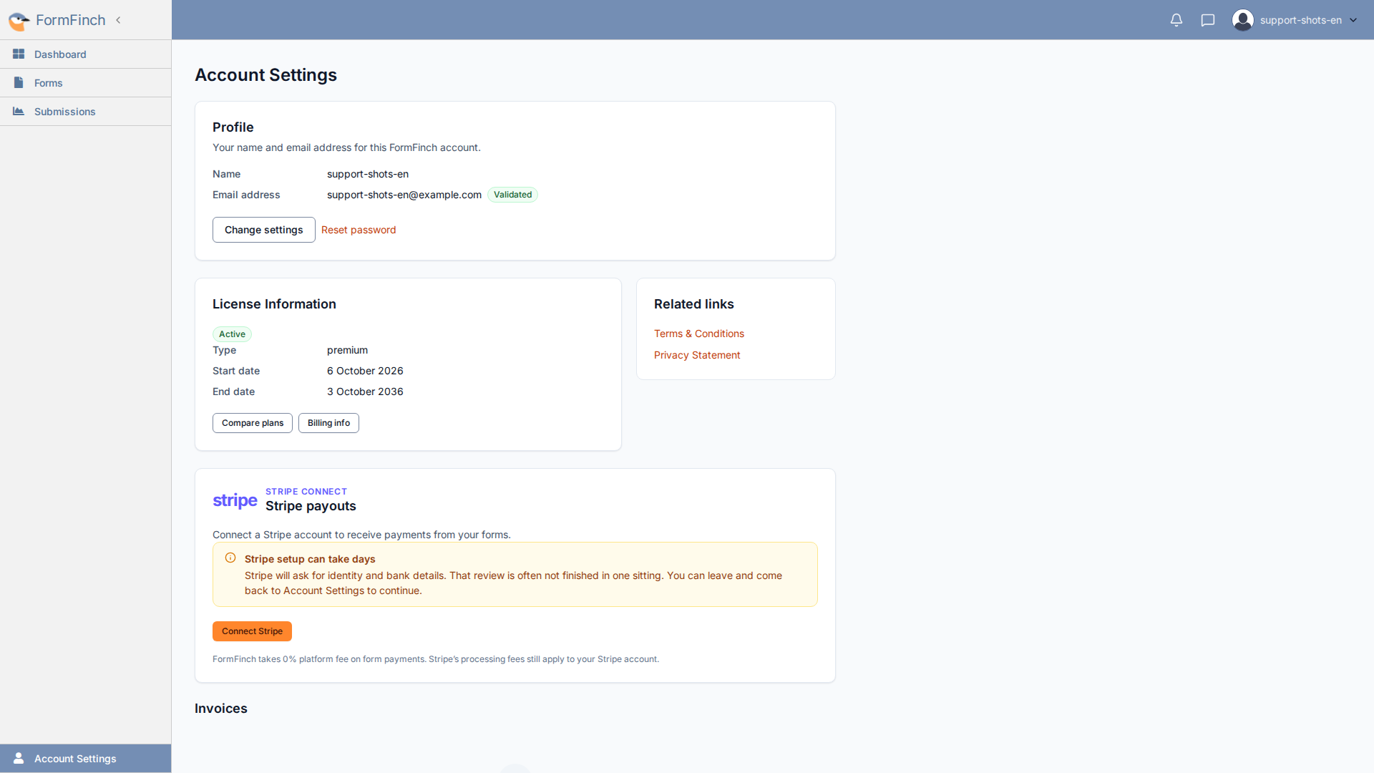The image size is (1374, 773).
Task: Open Billing info
Action: tap(328, 423)
